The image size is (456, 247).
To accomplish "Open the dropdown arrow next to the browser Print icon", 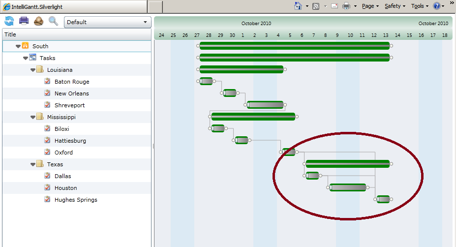I will pos(355,6).
